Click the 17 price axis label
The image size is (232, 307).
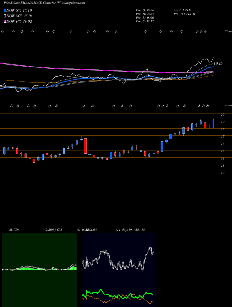(x=222, y=136)
